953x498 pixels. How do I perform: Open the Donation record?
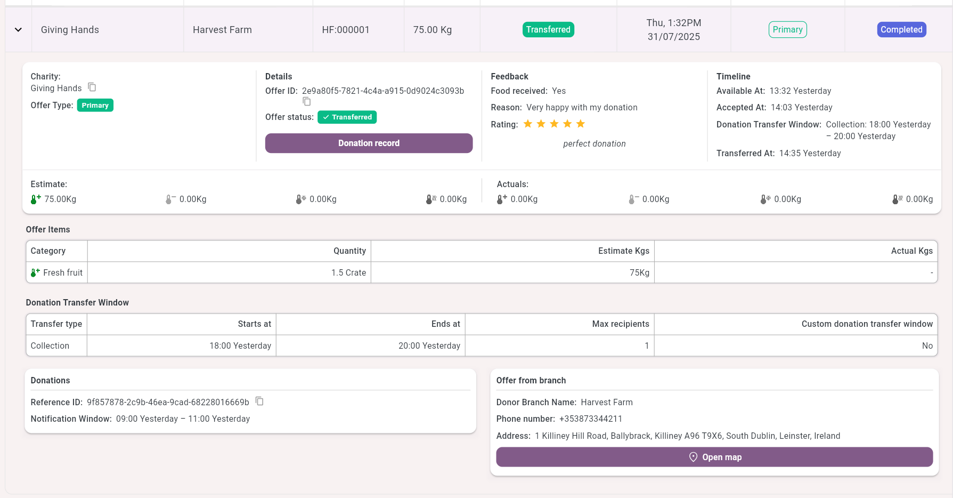click(x=369, y=143)
